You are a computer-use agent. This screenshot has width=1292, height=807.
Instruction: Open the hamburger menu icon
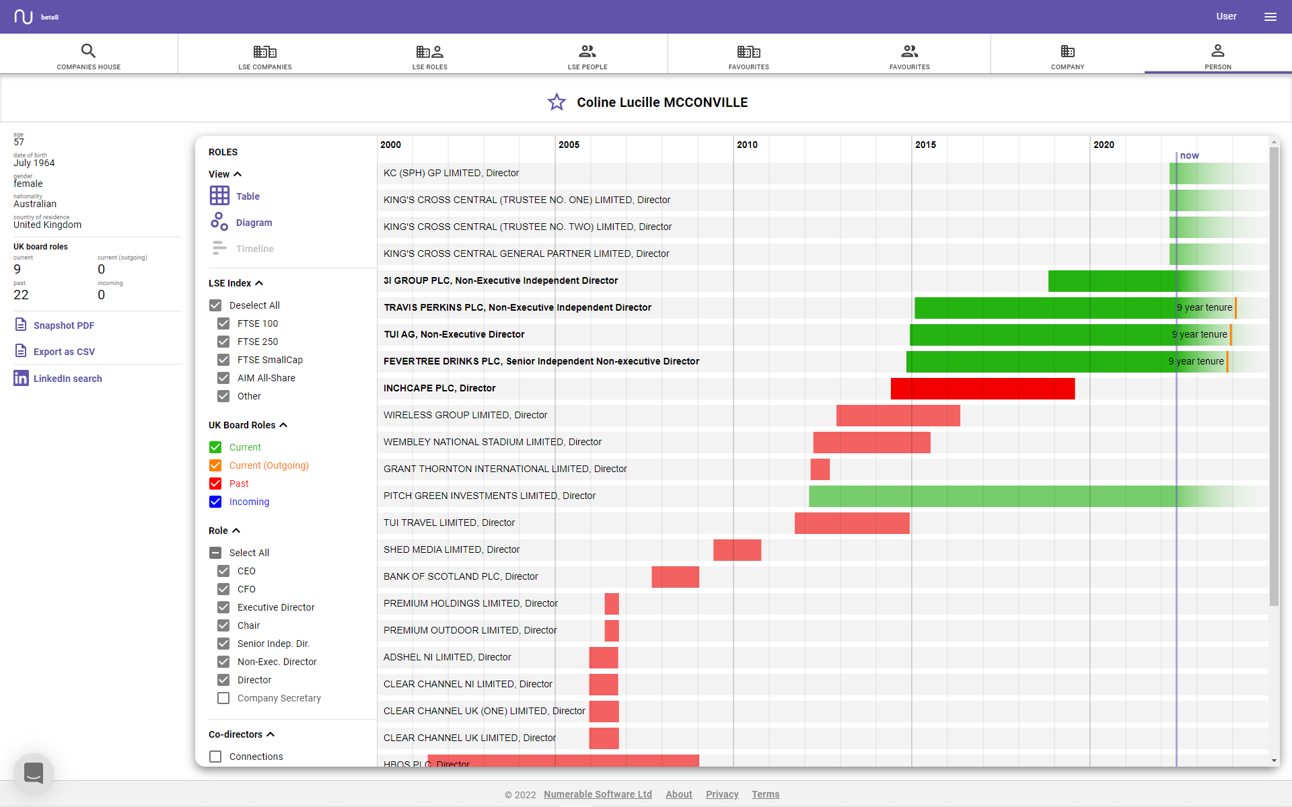[1270, 17]
